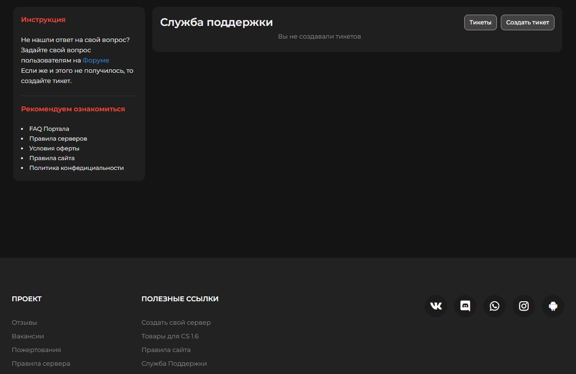Select Правила серверов in sidebar list
The height and width of the screenshot is (374, 576).
point(58,139)
